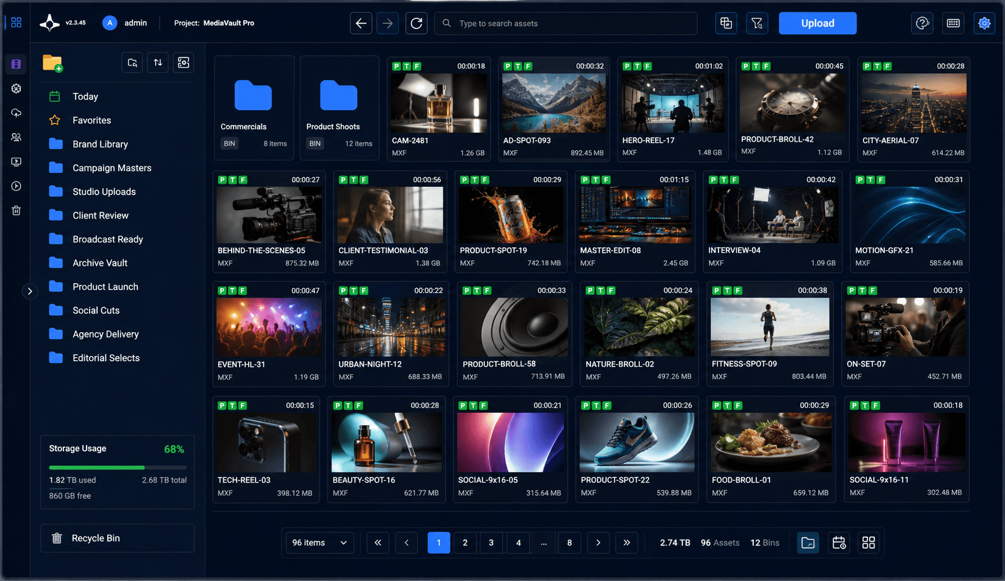
Task: Click the scan-frame icon in sidebar toolbar
Action: coord(183,62)
